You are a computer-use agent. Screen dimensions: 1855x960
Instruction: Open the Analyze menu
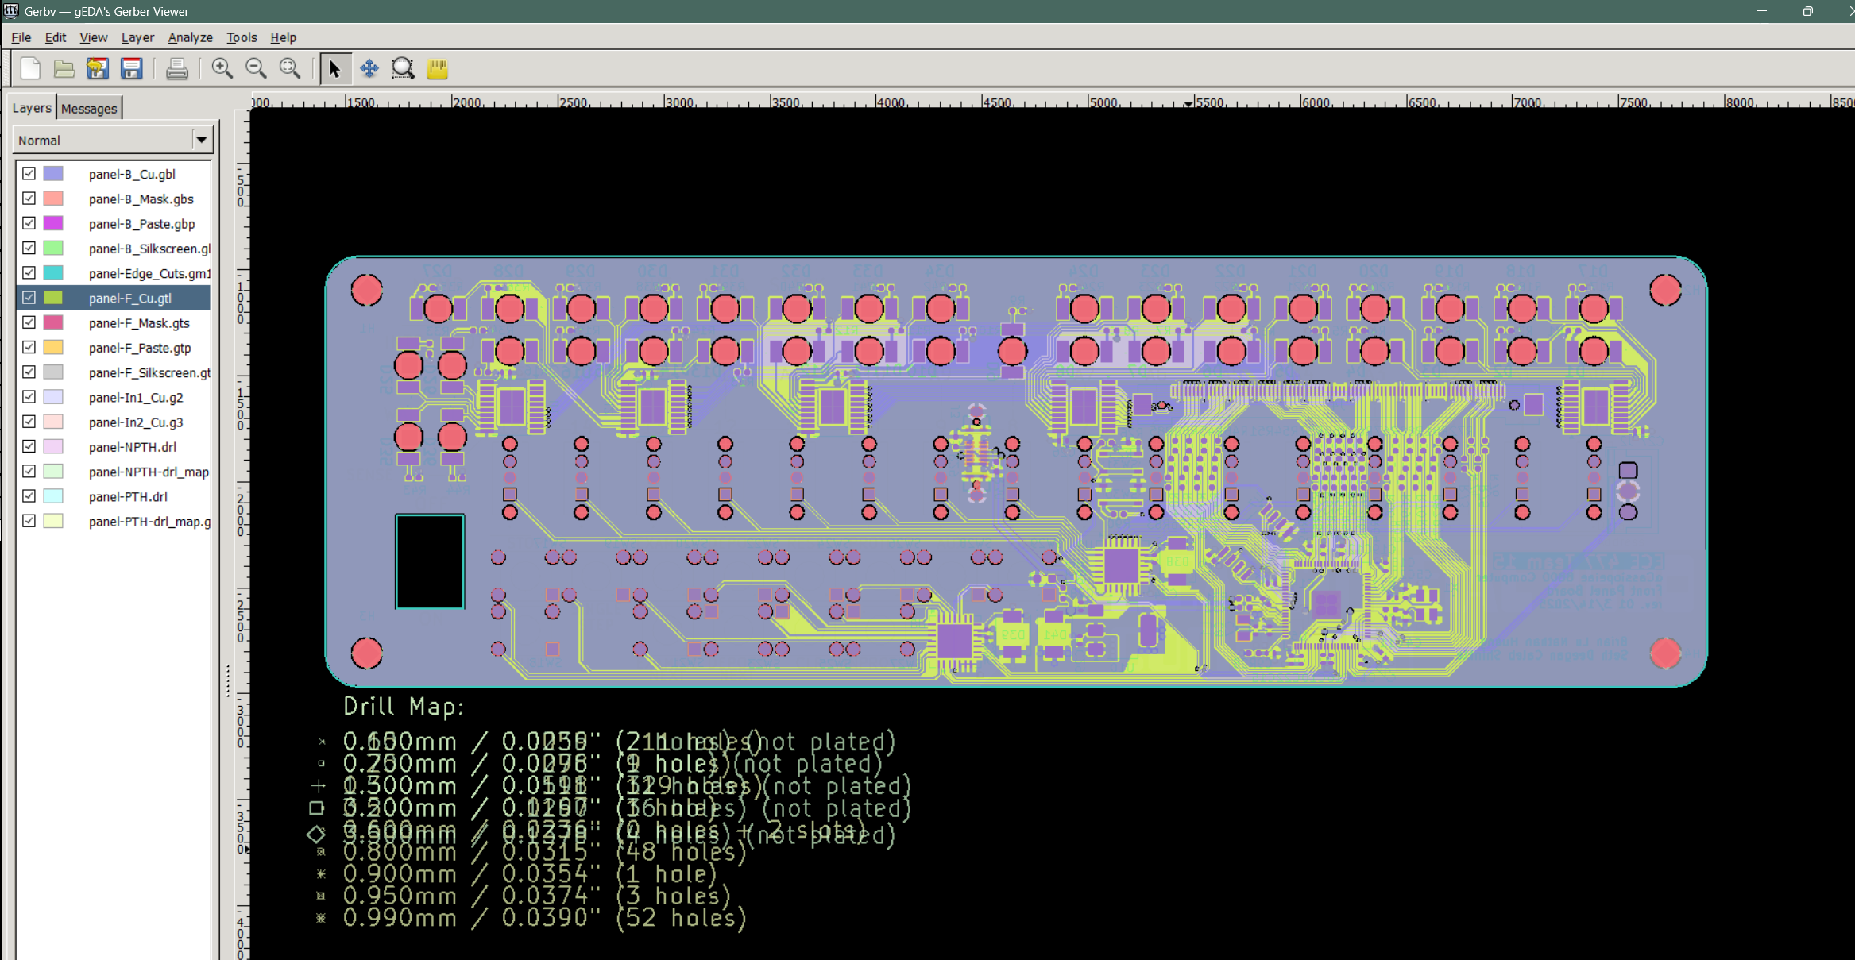(x=190, y=37)
